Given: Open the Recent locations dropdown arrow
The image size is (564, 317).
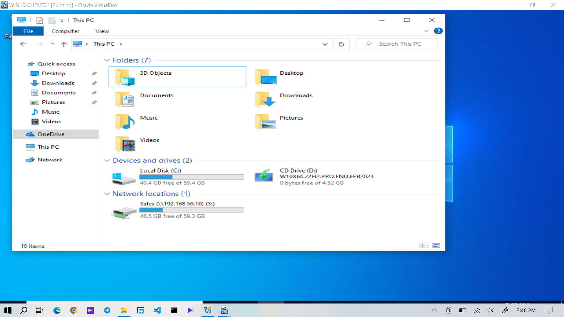Looking at the screenshot, I should point(53,44).
